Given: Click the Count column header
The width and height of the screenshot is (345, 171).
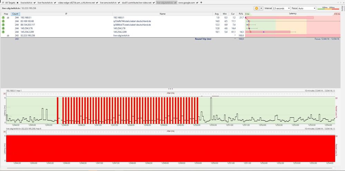Looking at the screenshot, I should pyautogui.click(x=16, y=13).
